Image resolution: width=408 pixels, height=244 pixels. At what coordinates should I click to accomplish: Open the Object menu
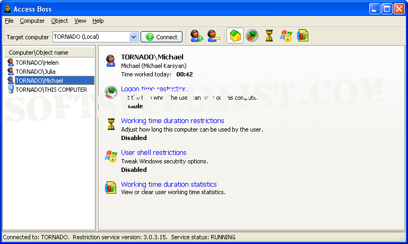click(59, 21)
